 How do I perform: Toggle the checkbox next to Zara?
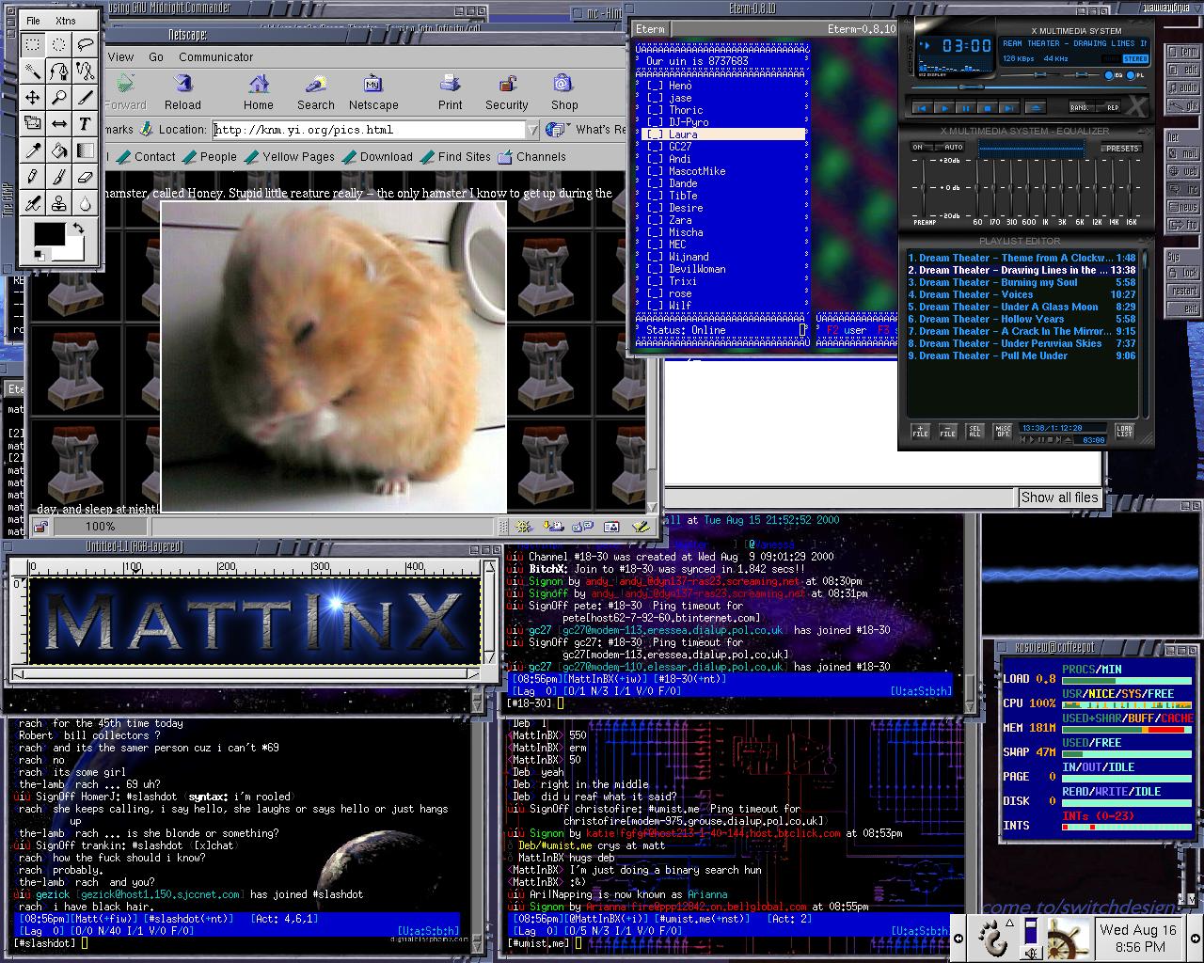tap(656, 220)
